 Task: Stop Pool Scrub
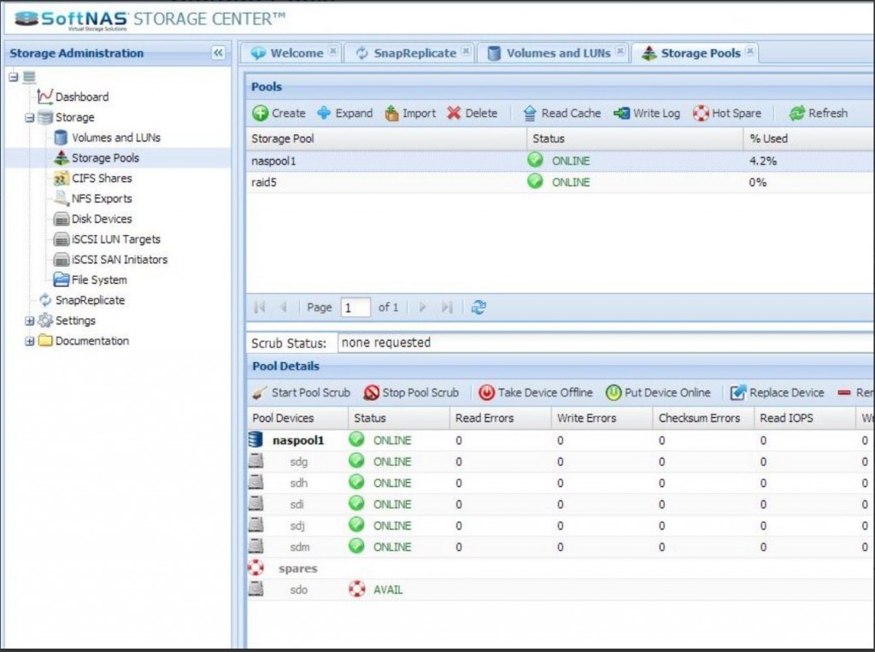click(x=411, y=392)
